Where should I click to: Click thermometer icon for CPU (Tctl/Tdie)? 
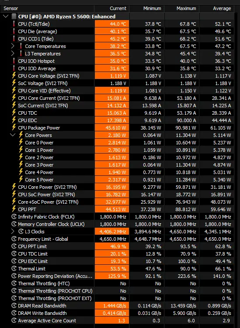(x=14, y=24)
